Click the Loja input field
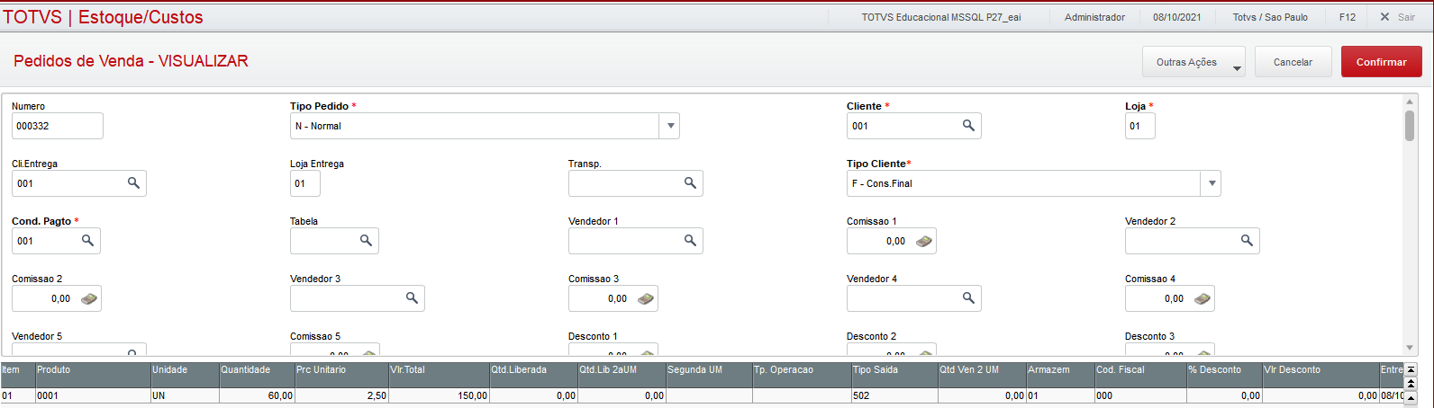 click(1140, 126)
